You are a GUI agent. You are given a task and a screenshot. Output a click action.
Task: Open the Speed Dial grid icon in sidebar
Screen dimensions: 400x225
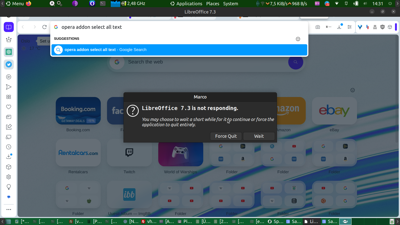point(9,97)
